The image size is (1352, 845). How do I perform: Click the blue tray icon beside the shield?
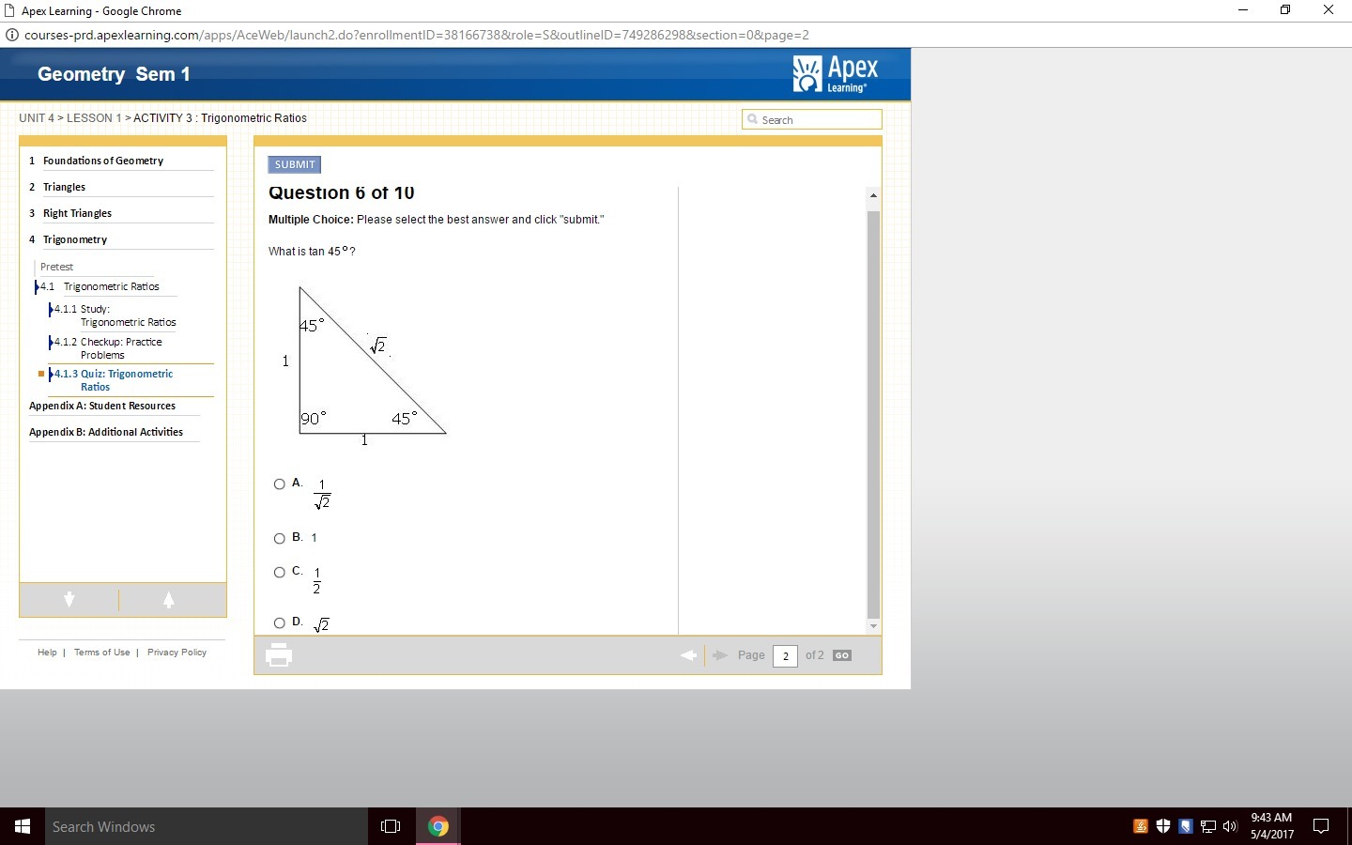click(x=1186, y=826)
